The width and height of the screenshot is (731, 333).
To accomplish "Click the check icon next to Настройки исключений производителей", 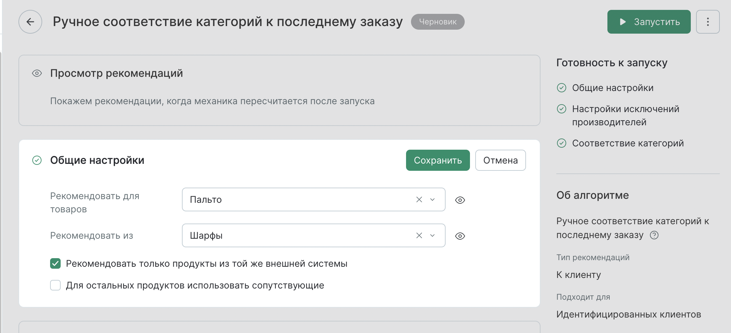I will pyautogui.click(x=561, y=109).
